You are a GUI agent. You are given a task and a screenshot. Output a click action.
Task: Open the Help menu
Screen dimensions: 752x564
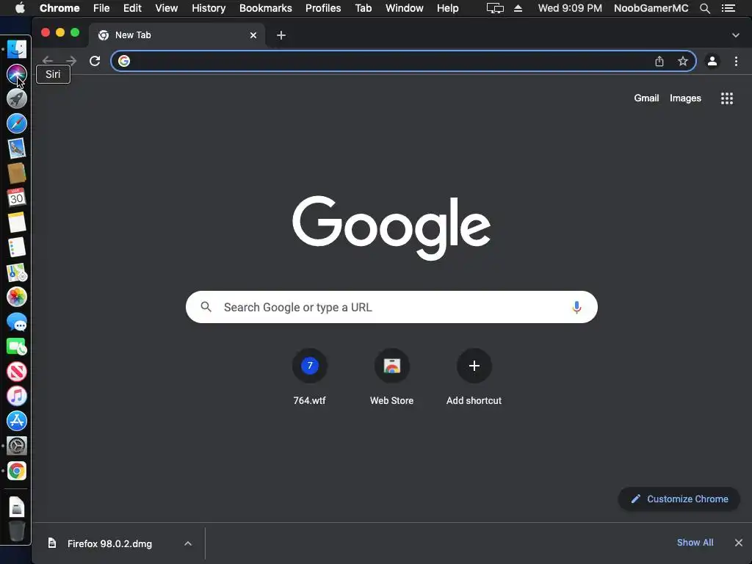pyautogui.click(x=447, y=8)
